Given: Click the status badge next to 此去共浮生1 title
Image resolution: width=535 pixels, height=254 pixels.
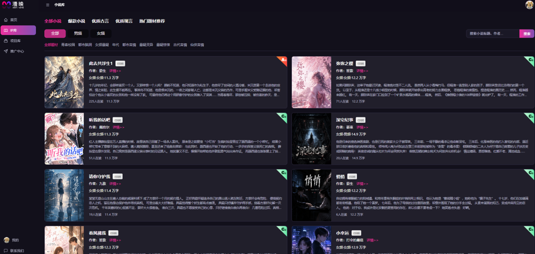Looking at the screenshot, I should pos(120,64).
